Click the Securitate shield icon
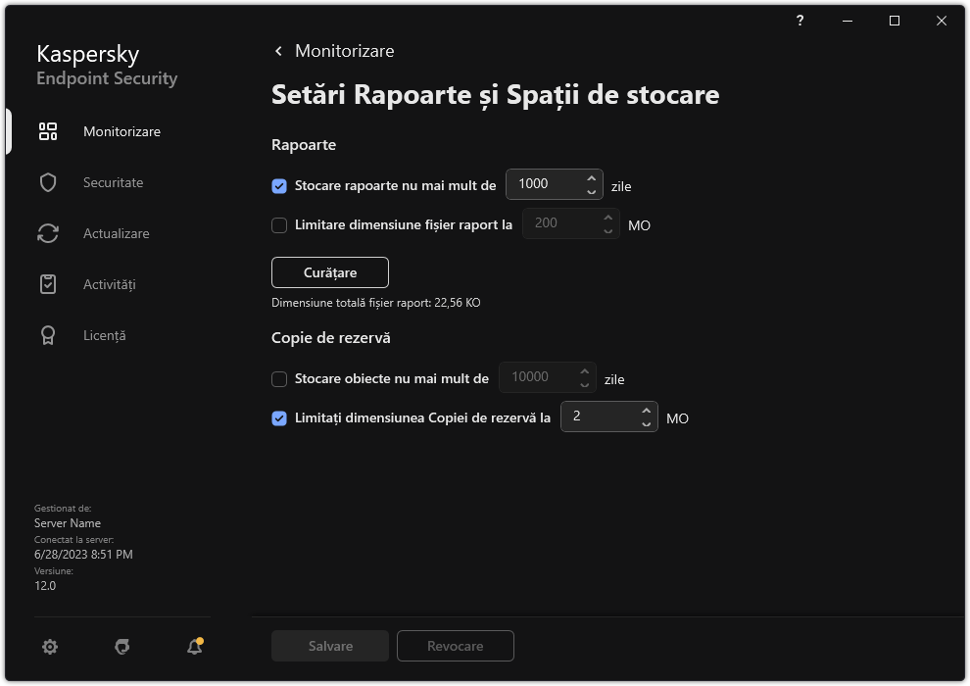 pyautogui.click(x=48, y=182)
